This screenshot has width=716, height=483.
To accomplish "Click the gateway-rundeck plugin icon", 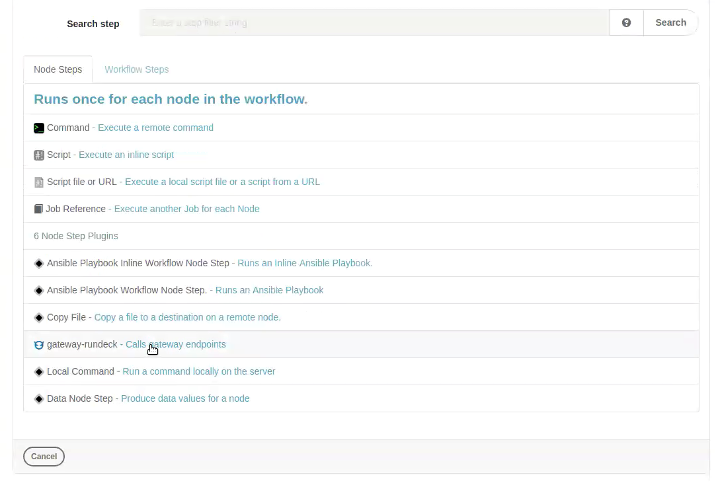I will tap(39, 345).
